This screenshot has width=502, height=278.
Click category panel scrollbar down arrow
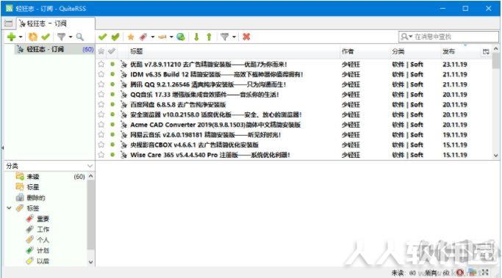click(91, 262)
